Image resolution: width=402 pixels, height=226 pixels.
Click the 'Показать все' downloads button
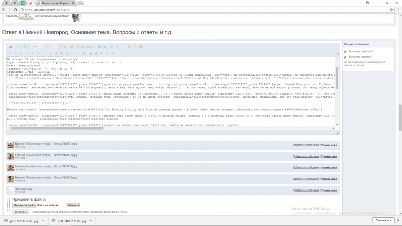tap(383, 220)
